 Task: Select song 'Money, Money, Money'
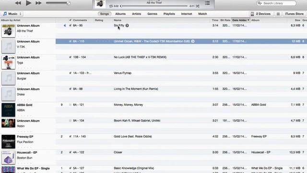[129, 105]
